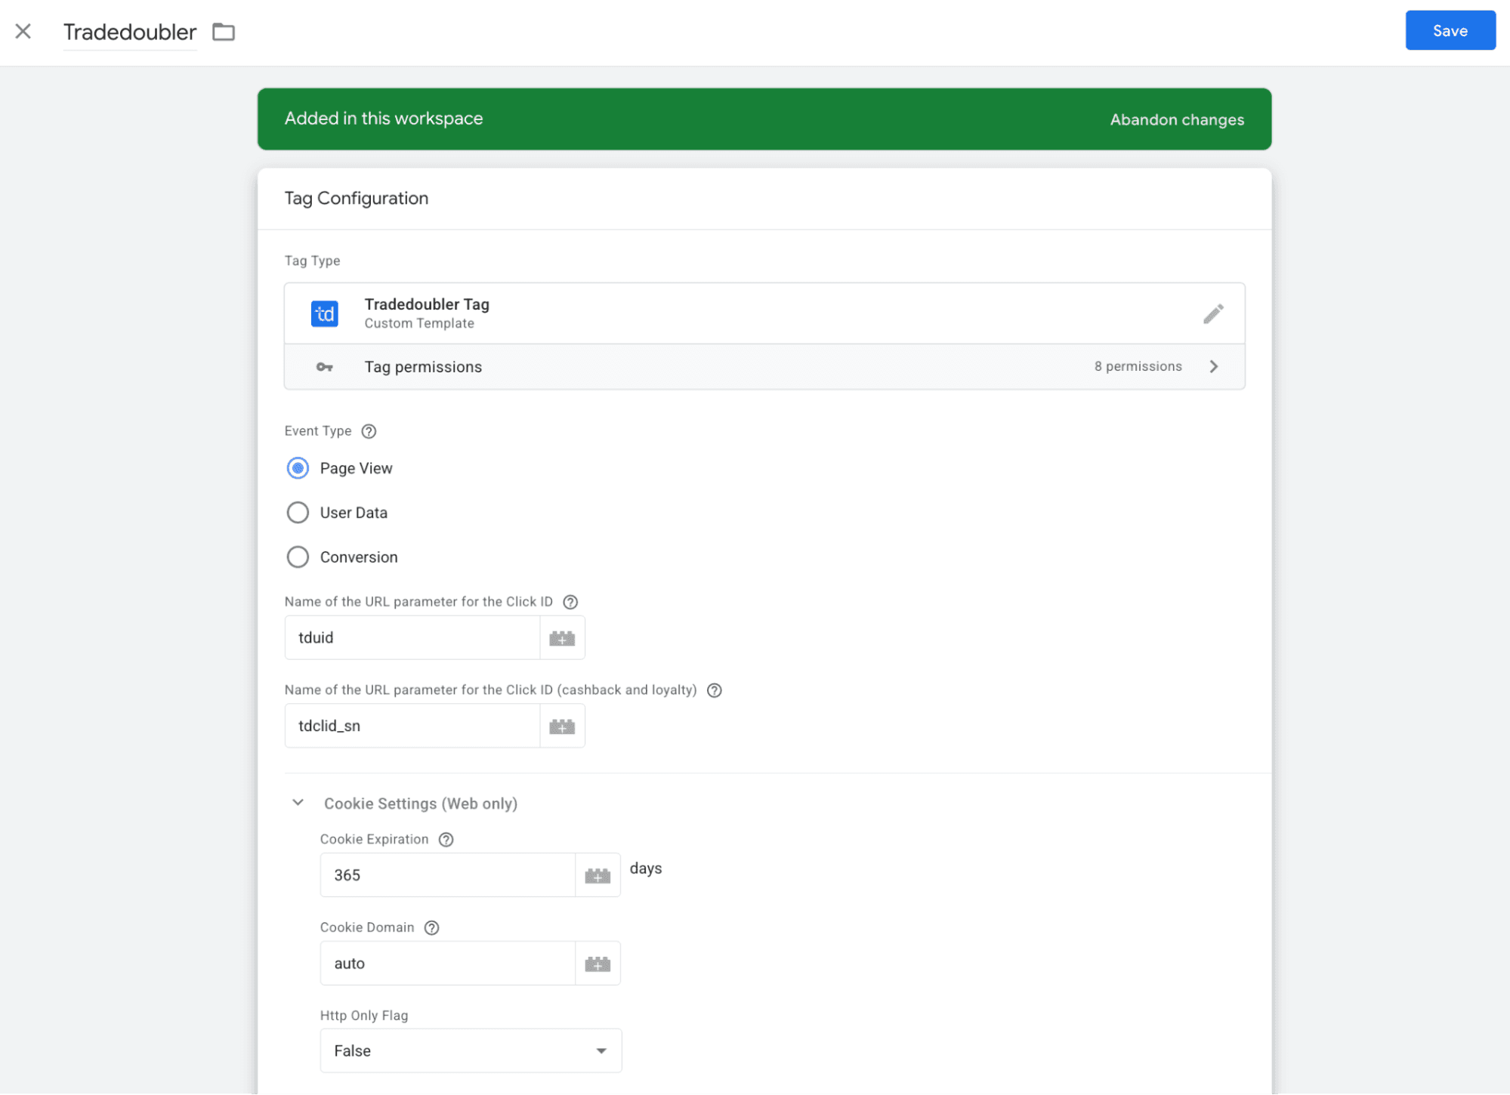Insert variable in Cookie Domain field
This screenshot has height=1095, width=1510.
pyautogui.click(x=598, y=964)
